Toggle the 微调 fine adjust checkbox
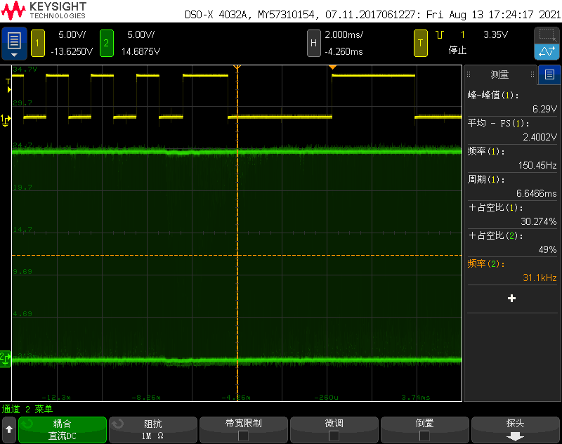This screenshot has width=562, height=444. (x=334, y=436)
